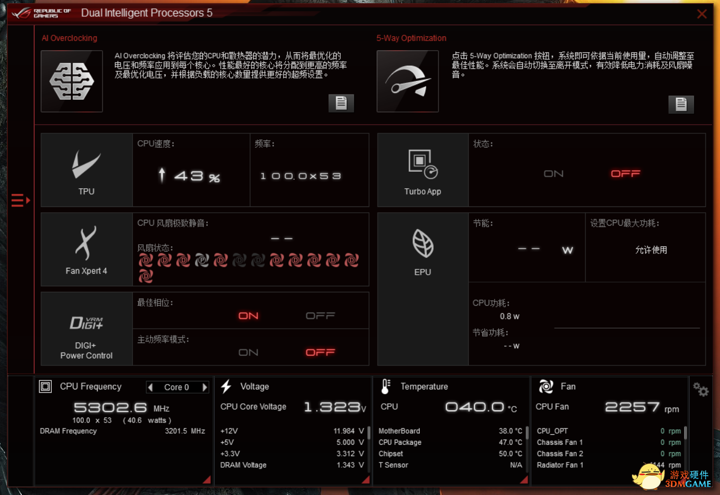Open the TPU module
Image resolution: width=720 pixels, height=495 pixels.
click(x=87, y=170)
